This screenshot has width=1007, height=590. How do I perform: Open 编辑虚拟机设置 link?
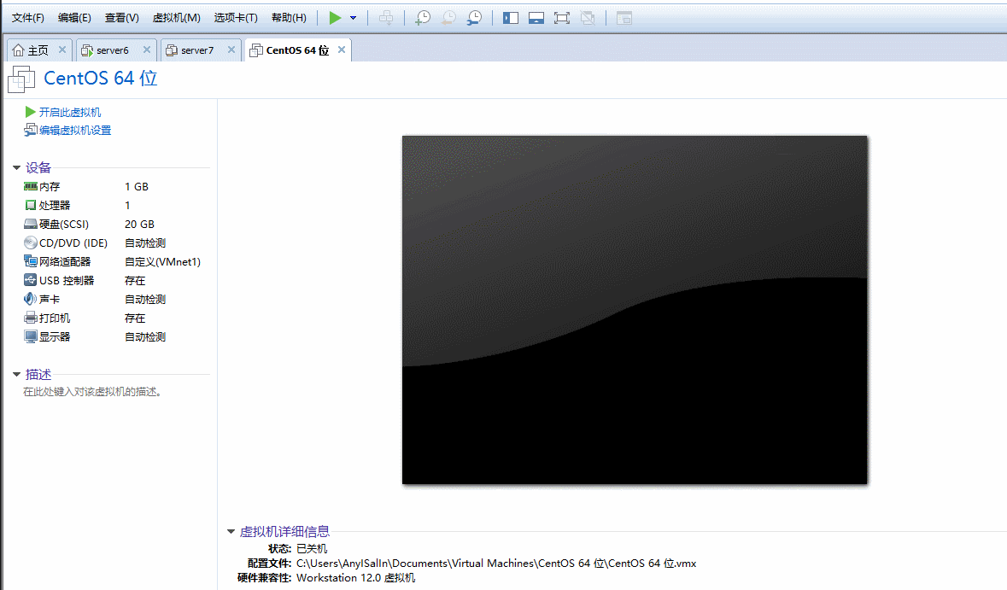(x=74, y=131)
